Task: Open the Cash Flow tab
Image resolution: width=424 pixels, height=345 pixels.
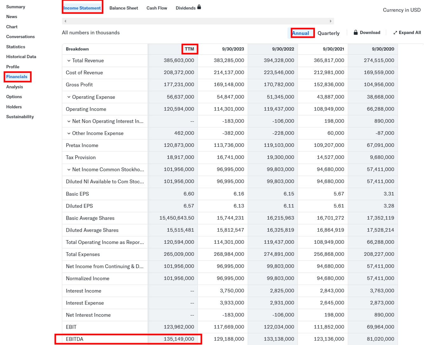Action: pyautogui.click(x=157, y=8)
